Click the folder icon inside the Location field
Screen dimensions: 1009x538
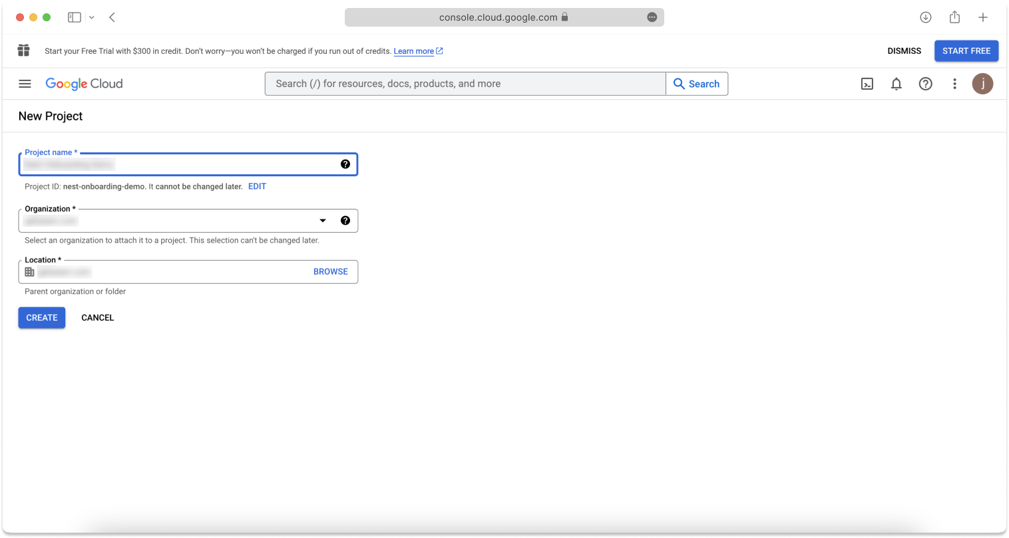(29, 271)
